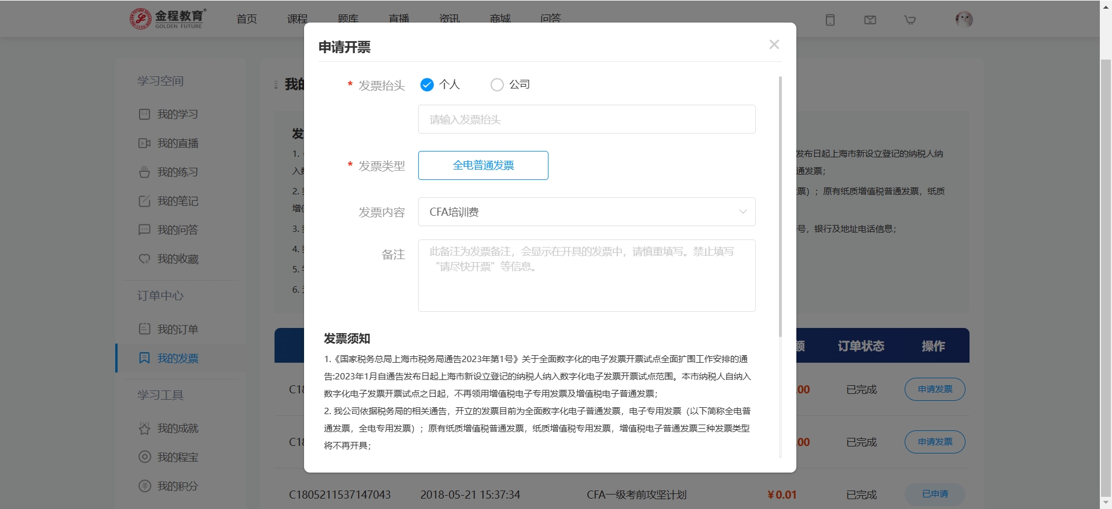Click 申请发票 button in second order row

(935, 442)
